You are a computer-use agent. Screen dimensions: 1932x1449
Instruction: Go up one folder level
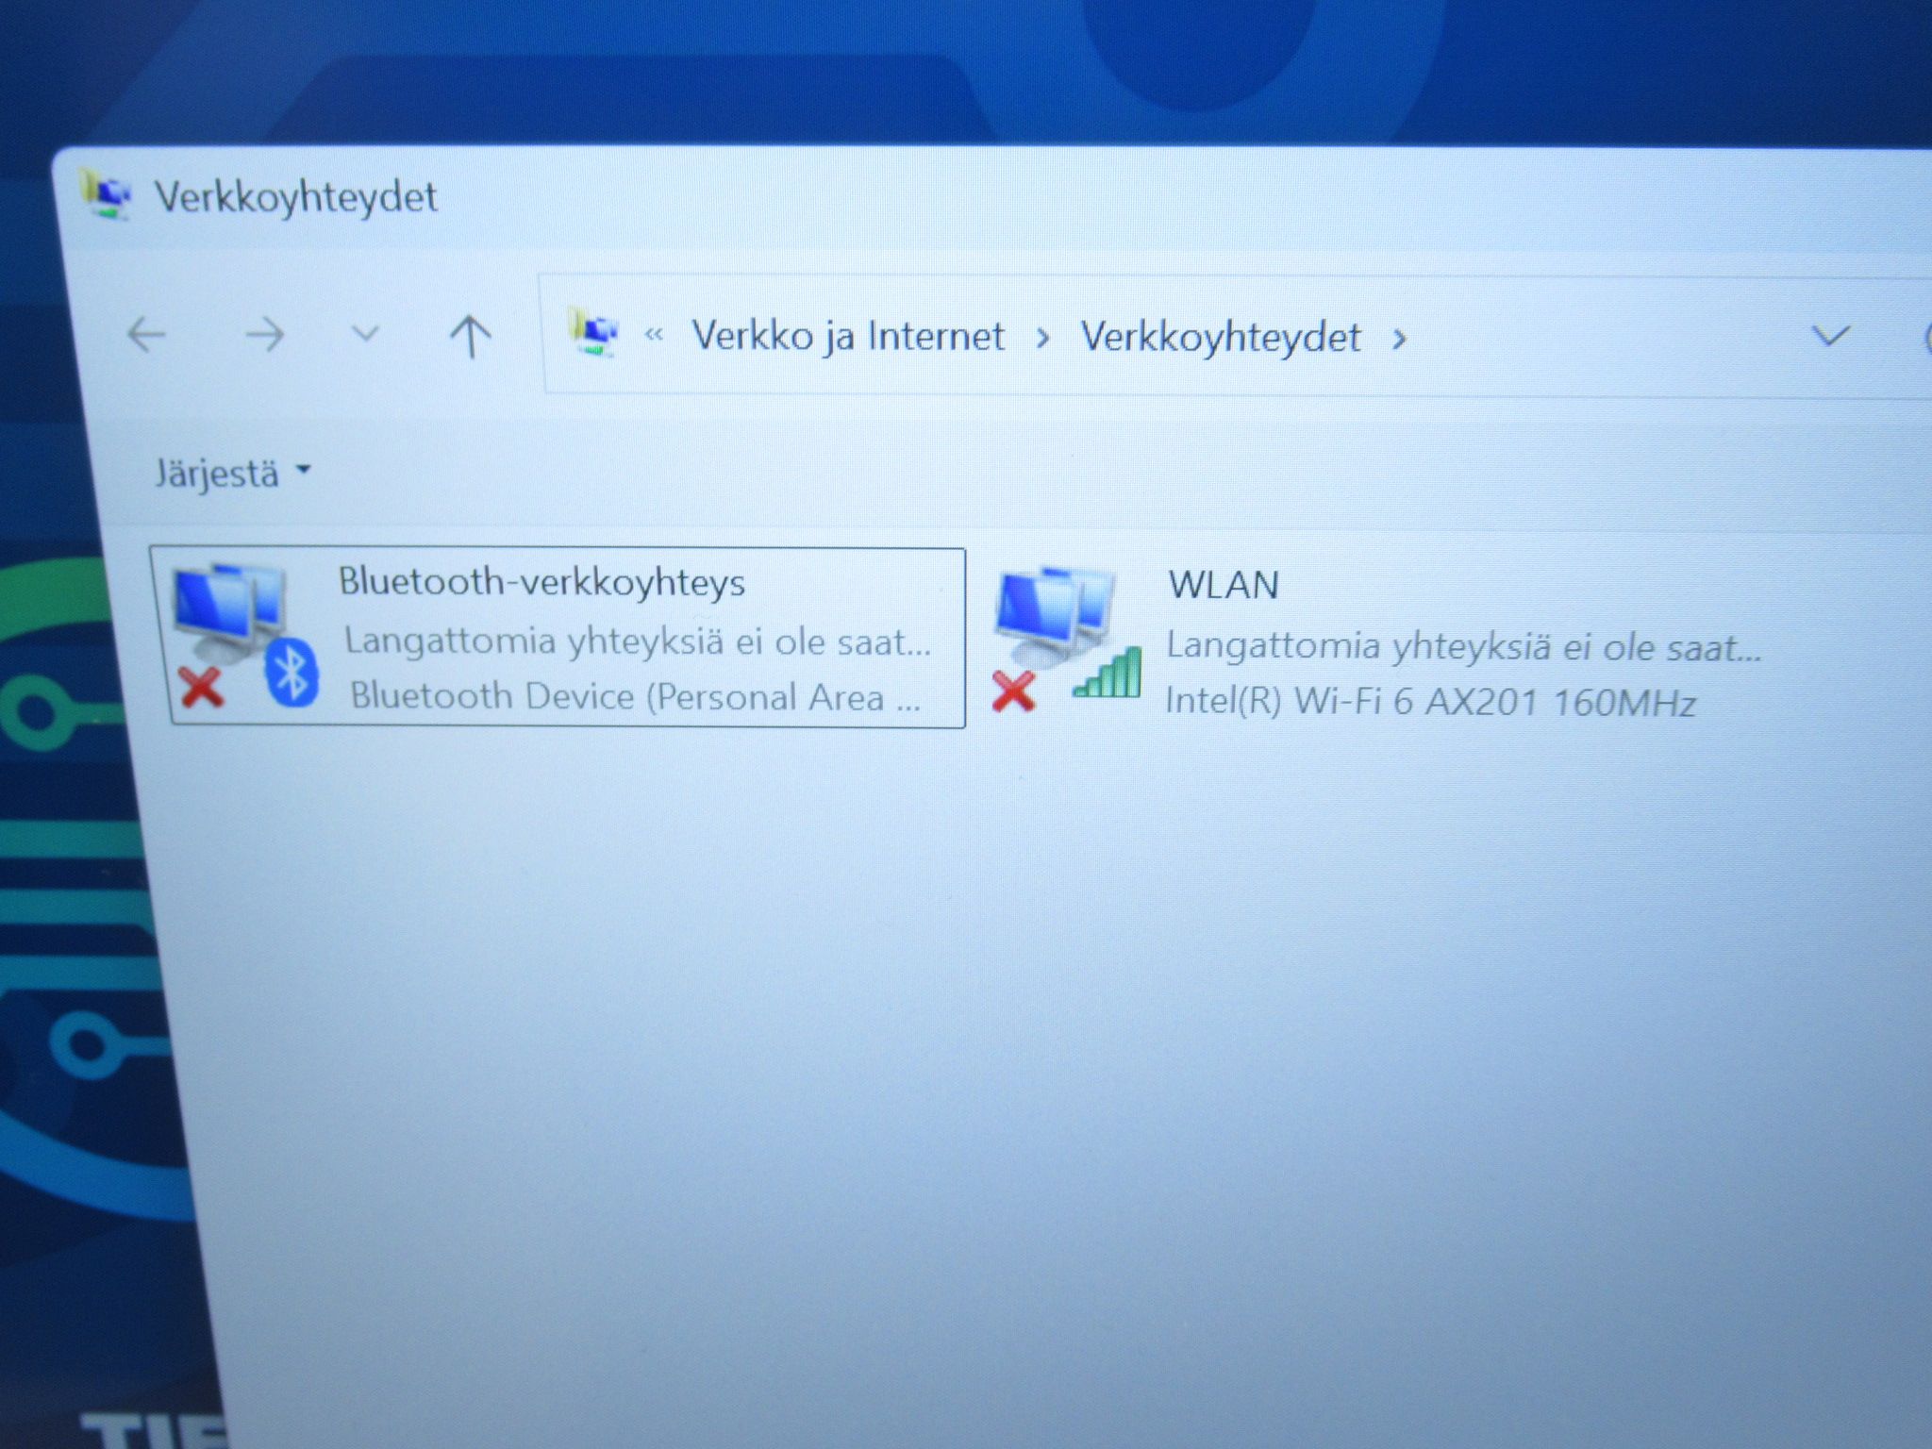click(470, 336)
